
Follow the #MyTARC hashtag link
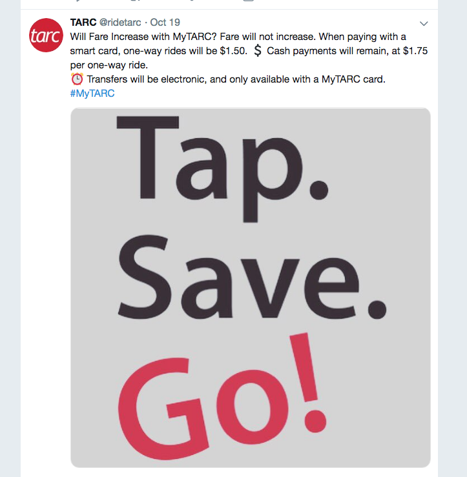tap(92, 93)
